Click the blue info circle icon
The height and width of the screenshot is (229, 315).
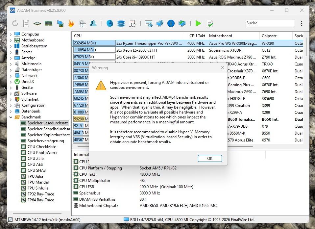coord(171,23)
